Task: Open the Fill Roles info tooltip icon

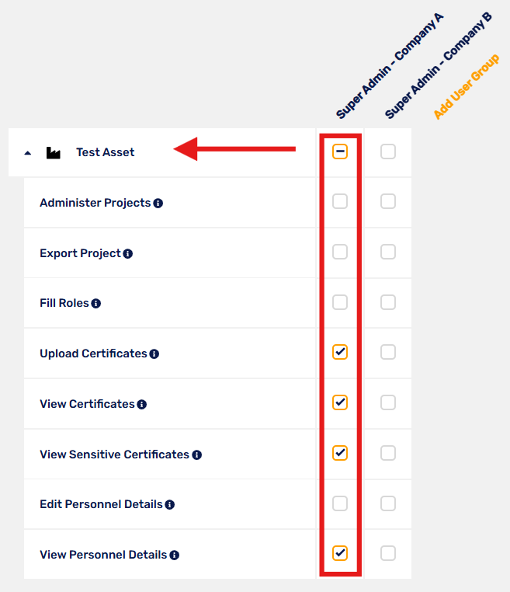Action: 96,304
